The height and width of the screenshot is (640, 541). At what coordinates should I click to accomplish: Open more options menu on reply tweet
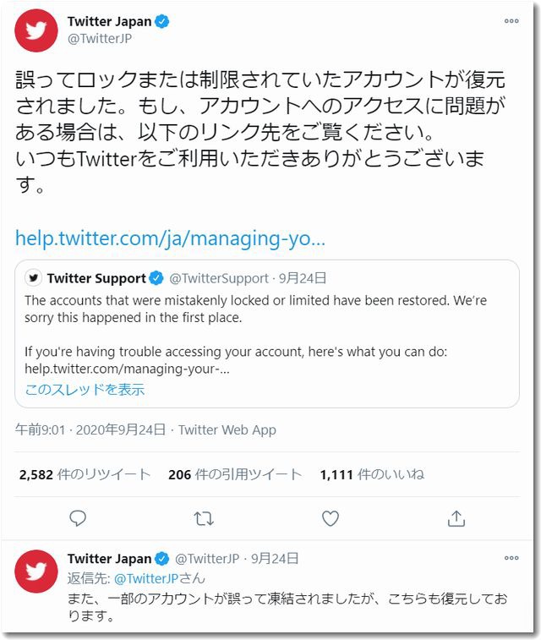pos(511,559)
